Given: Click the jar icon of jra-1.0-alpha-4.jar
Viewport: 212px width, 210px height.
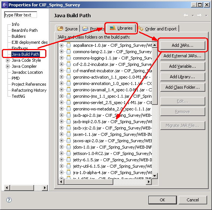Looking at the screenshot, I should coord(68,173).
